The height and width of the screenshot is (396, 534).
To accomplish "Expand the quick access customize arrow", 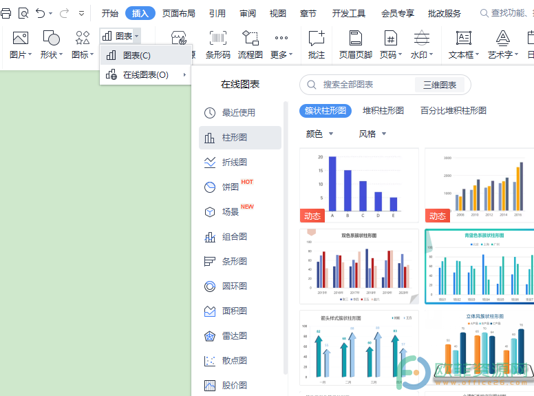I will (x=81, y=14).
